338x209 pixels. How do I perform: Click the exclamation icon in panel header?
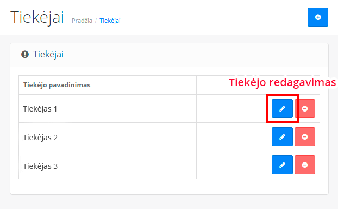click(x=25, y=54)
